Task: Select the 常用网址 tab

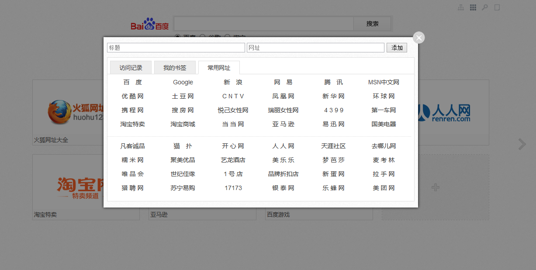Action: tap(219, 68)
